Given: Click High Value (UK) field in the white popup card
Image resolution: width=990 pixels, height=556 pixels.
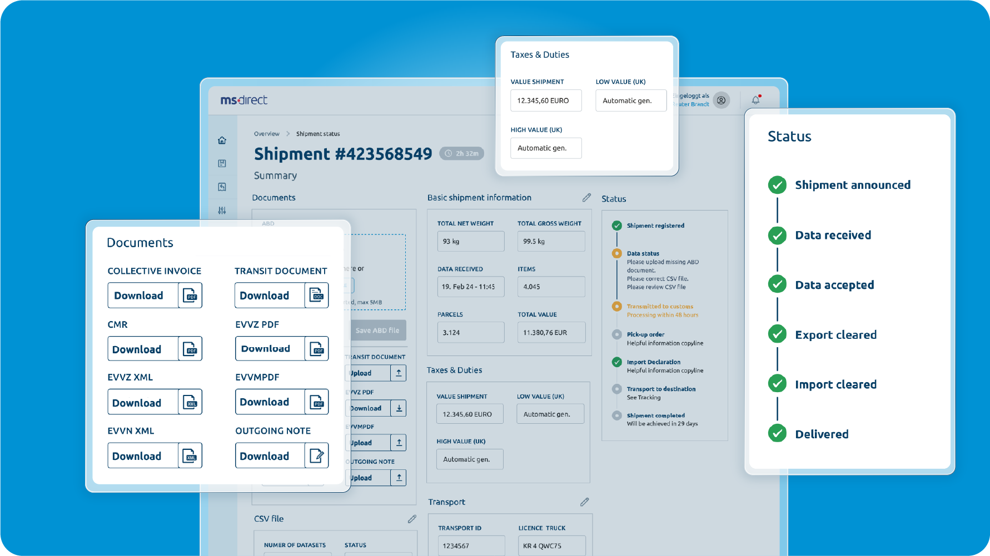Looking at the screenshot, I should point(546,148).
